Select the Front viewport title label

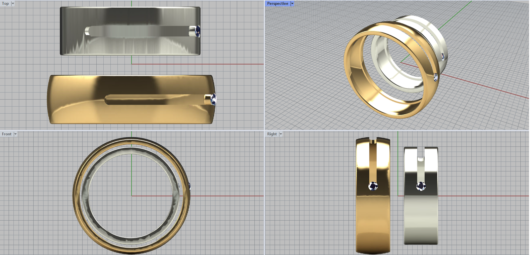click(x=6, y=134)
